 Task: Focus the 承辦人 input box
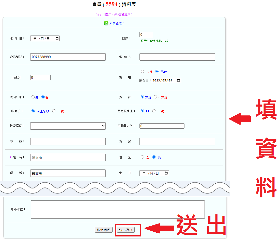pos(177,57)
